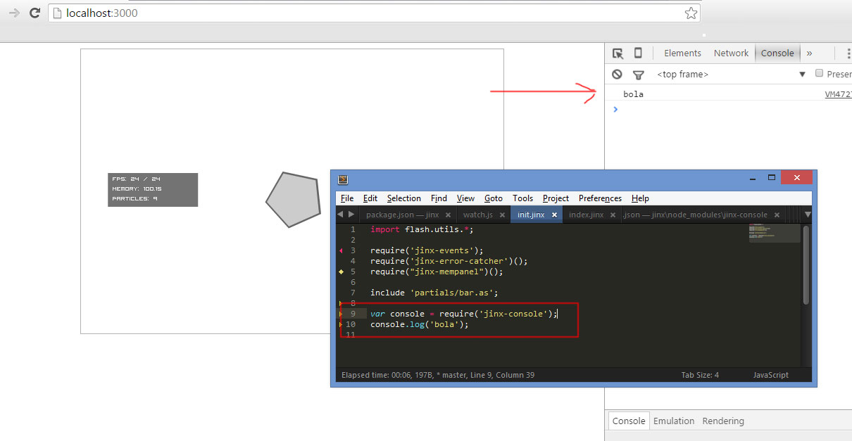Screen dimensions: 852x441
Task: Reload the page with the refresh icon
Action: (34, 13)
